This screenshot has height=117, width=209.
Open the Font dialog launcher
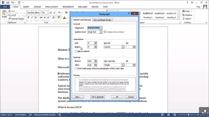pos(67,23)
